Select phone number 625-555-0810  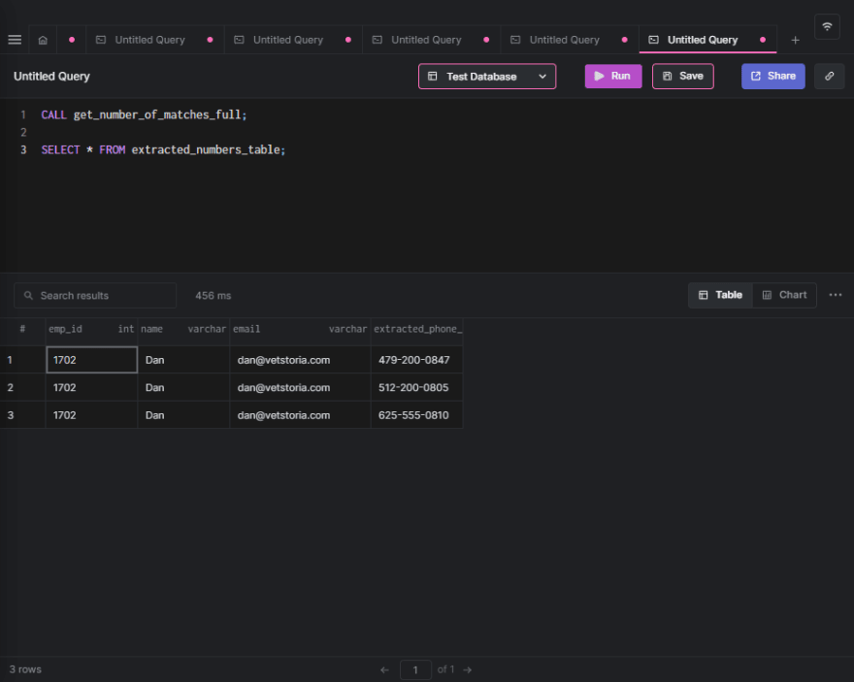click(417, 415)
